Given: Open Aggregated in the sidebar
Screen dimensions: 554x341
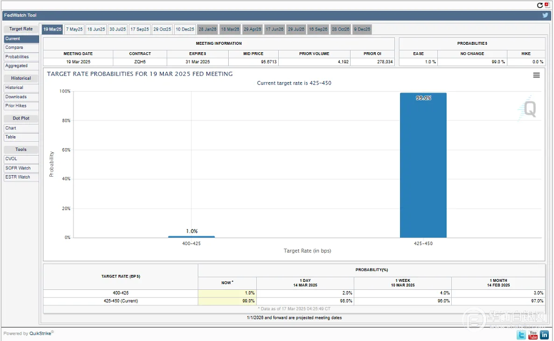Looking at the screenshot, I should click(x=21, y=66).
